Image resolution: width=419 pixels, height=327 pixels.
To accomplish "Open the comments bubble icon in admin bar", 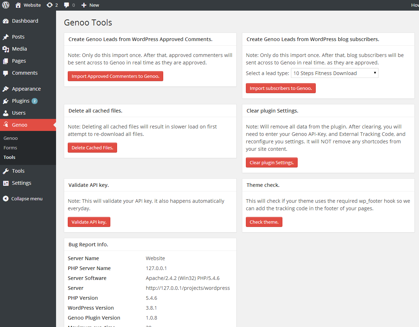I will pos(67,5).
